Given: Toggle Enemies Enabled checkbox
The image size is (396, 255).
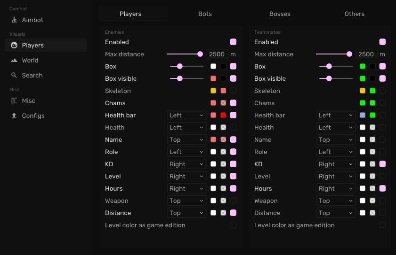Looking at the screenshot, I should [x=233, y=42].
